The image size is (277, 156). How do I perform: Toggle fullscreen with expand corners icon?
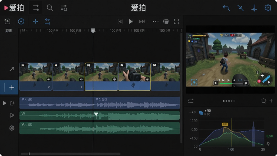pos(176,22)
